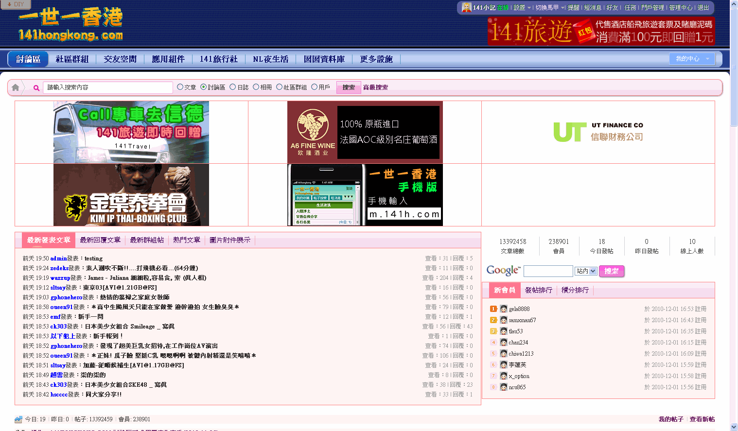Select the 文章 search radio button

point(180,87)
